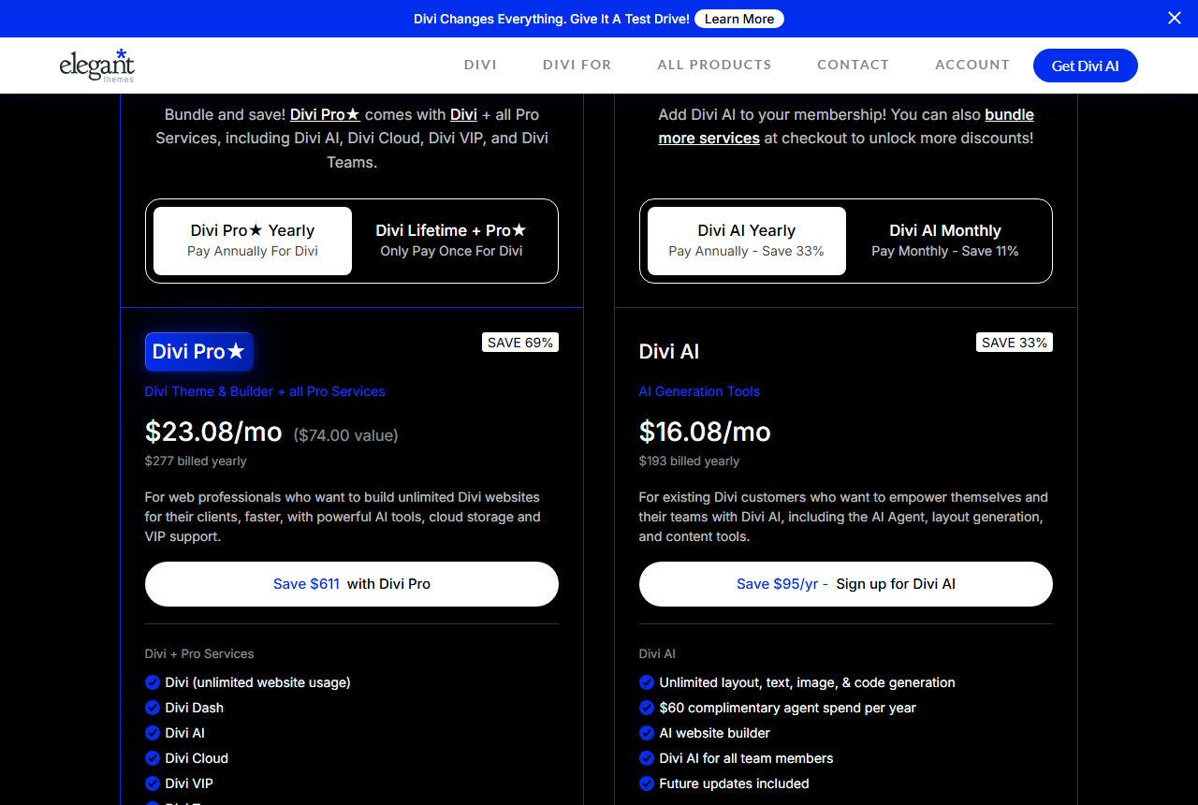Click the ($74.00 value) text
The height and width of the screenshot is (805, 1198).
(345, 435)
